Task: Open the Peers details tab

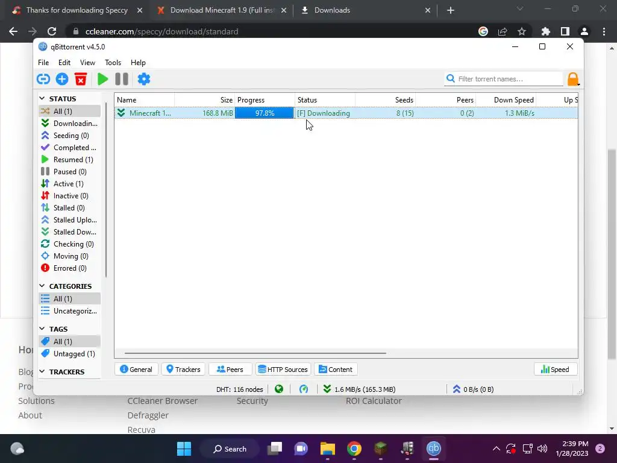Action: click(x=230, y=370)
